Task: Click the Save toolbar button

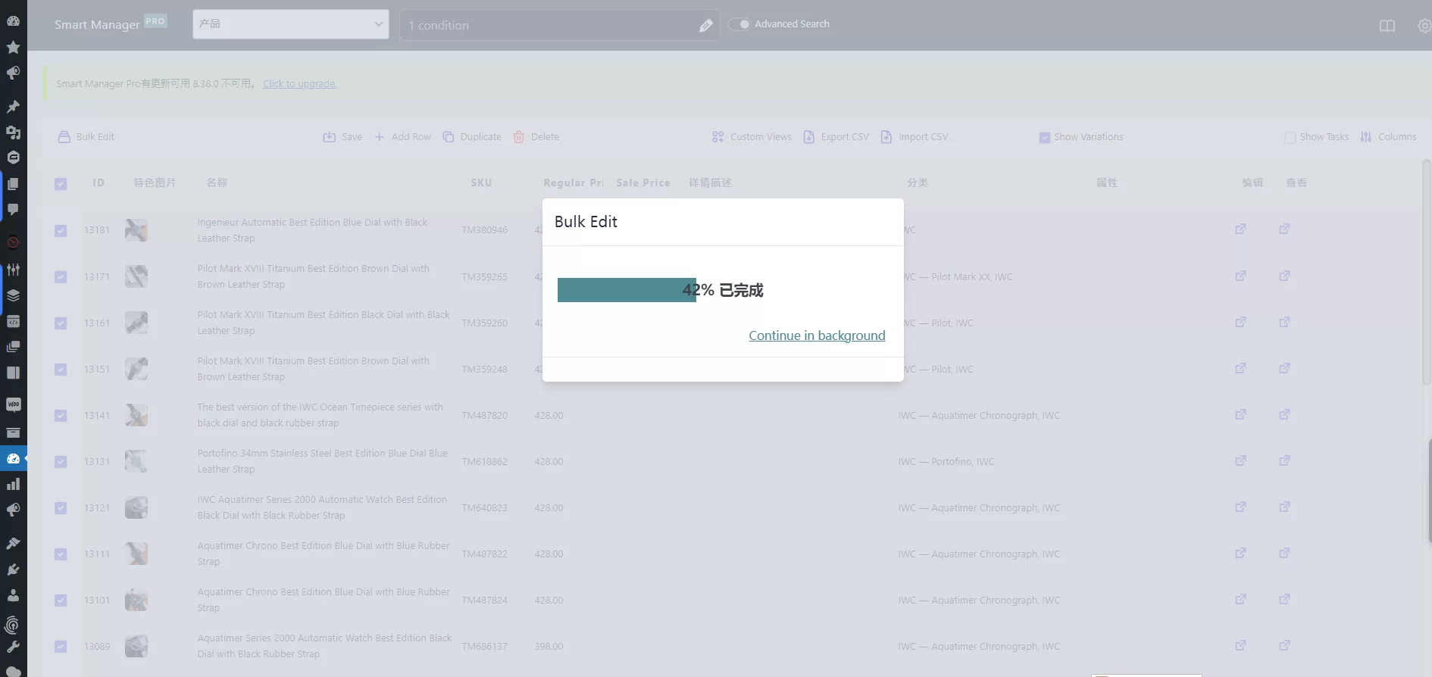Action: tap(342, 137)
